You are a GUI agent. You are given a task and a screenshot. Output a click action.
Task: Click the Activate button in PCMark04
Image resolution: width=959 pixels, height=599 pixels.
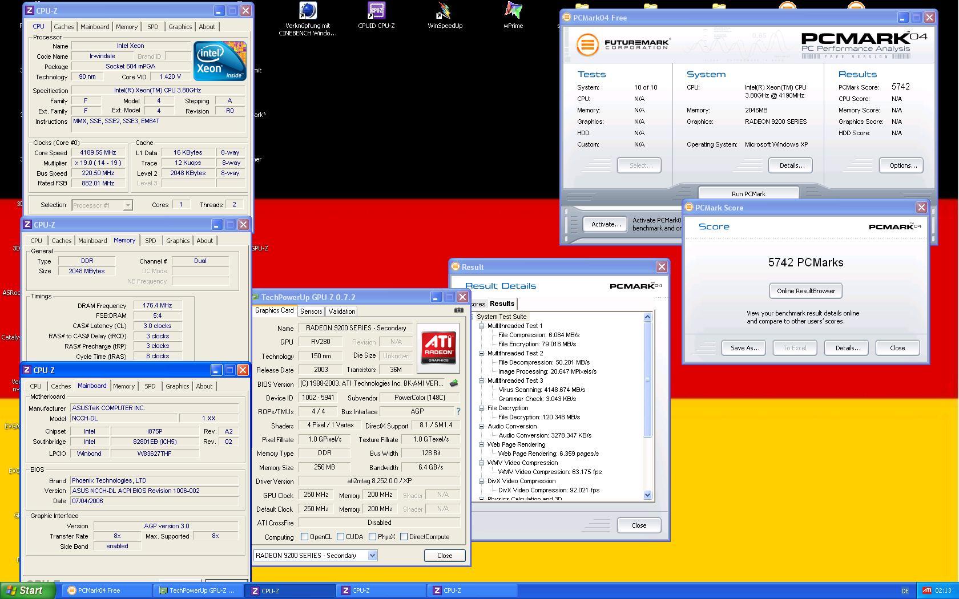point(605,224)
